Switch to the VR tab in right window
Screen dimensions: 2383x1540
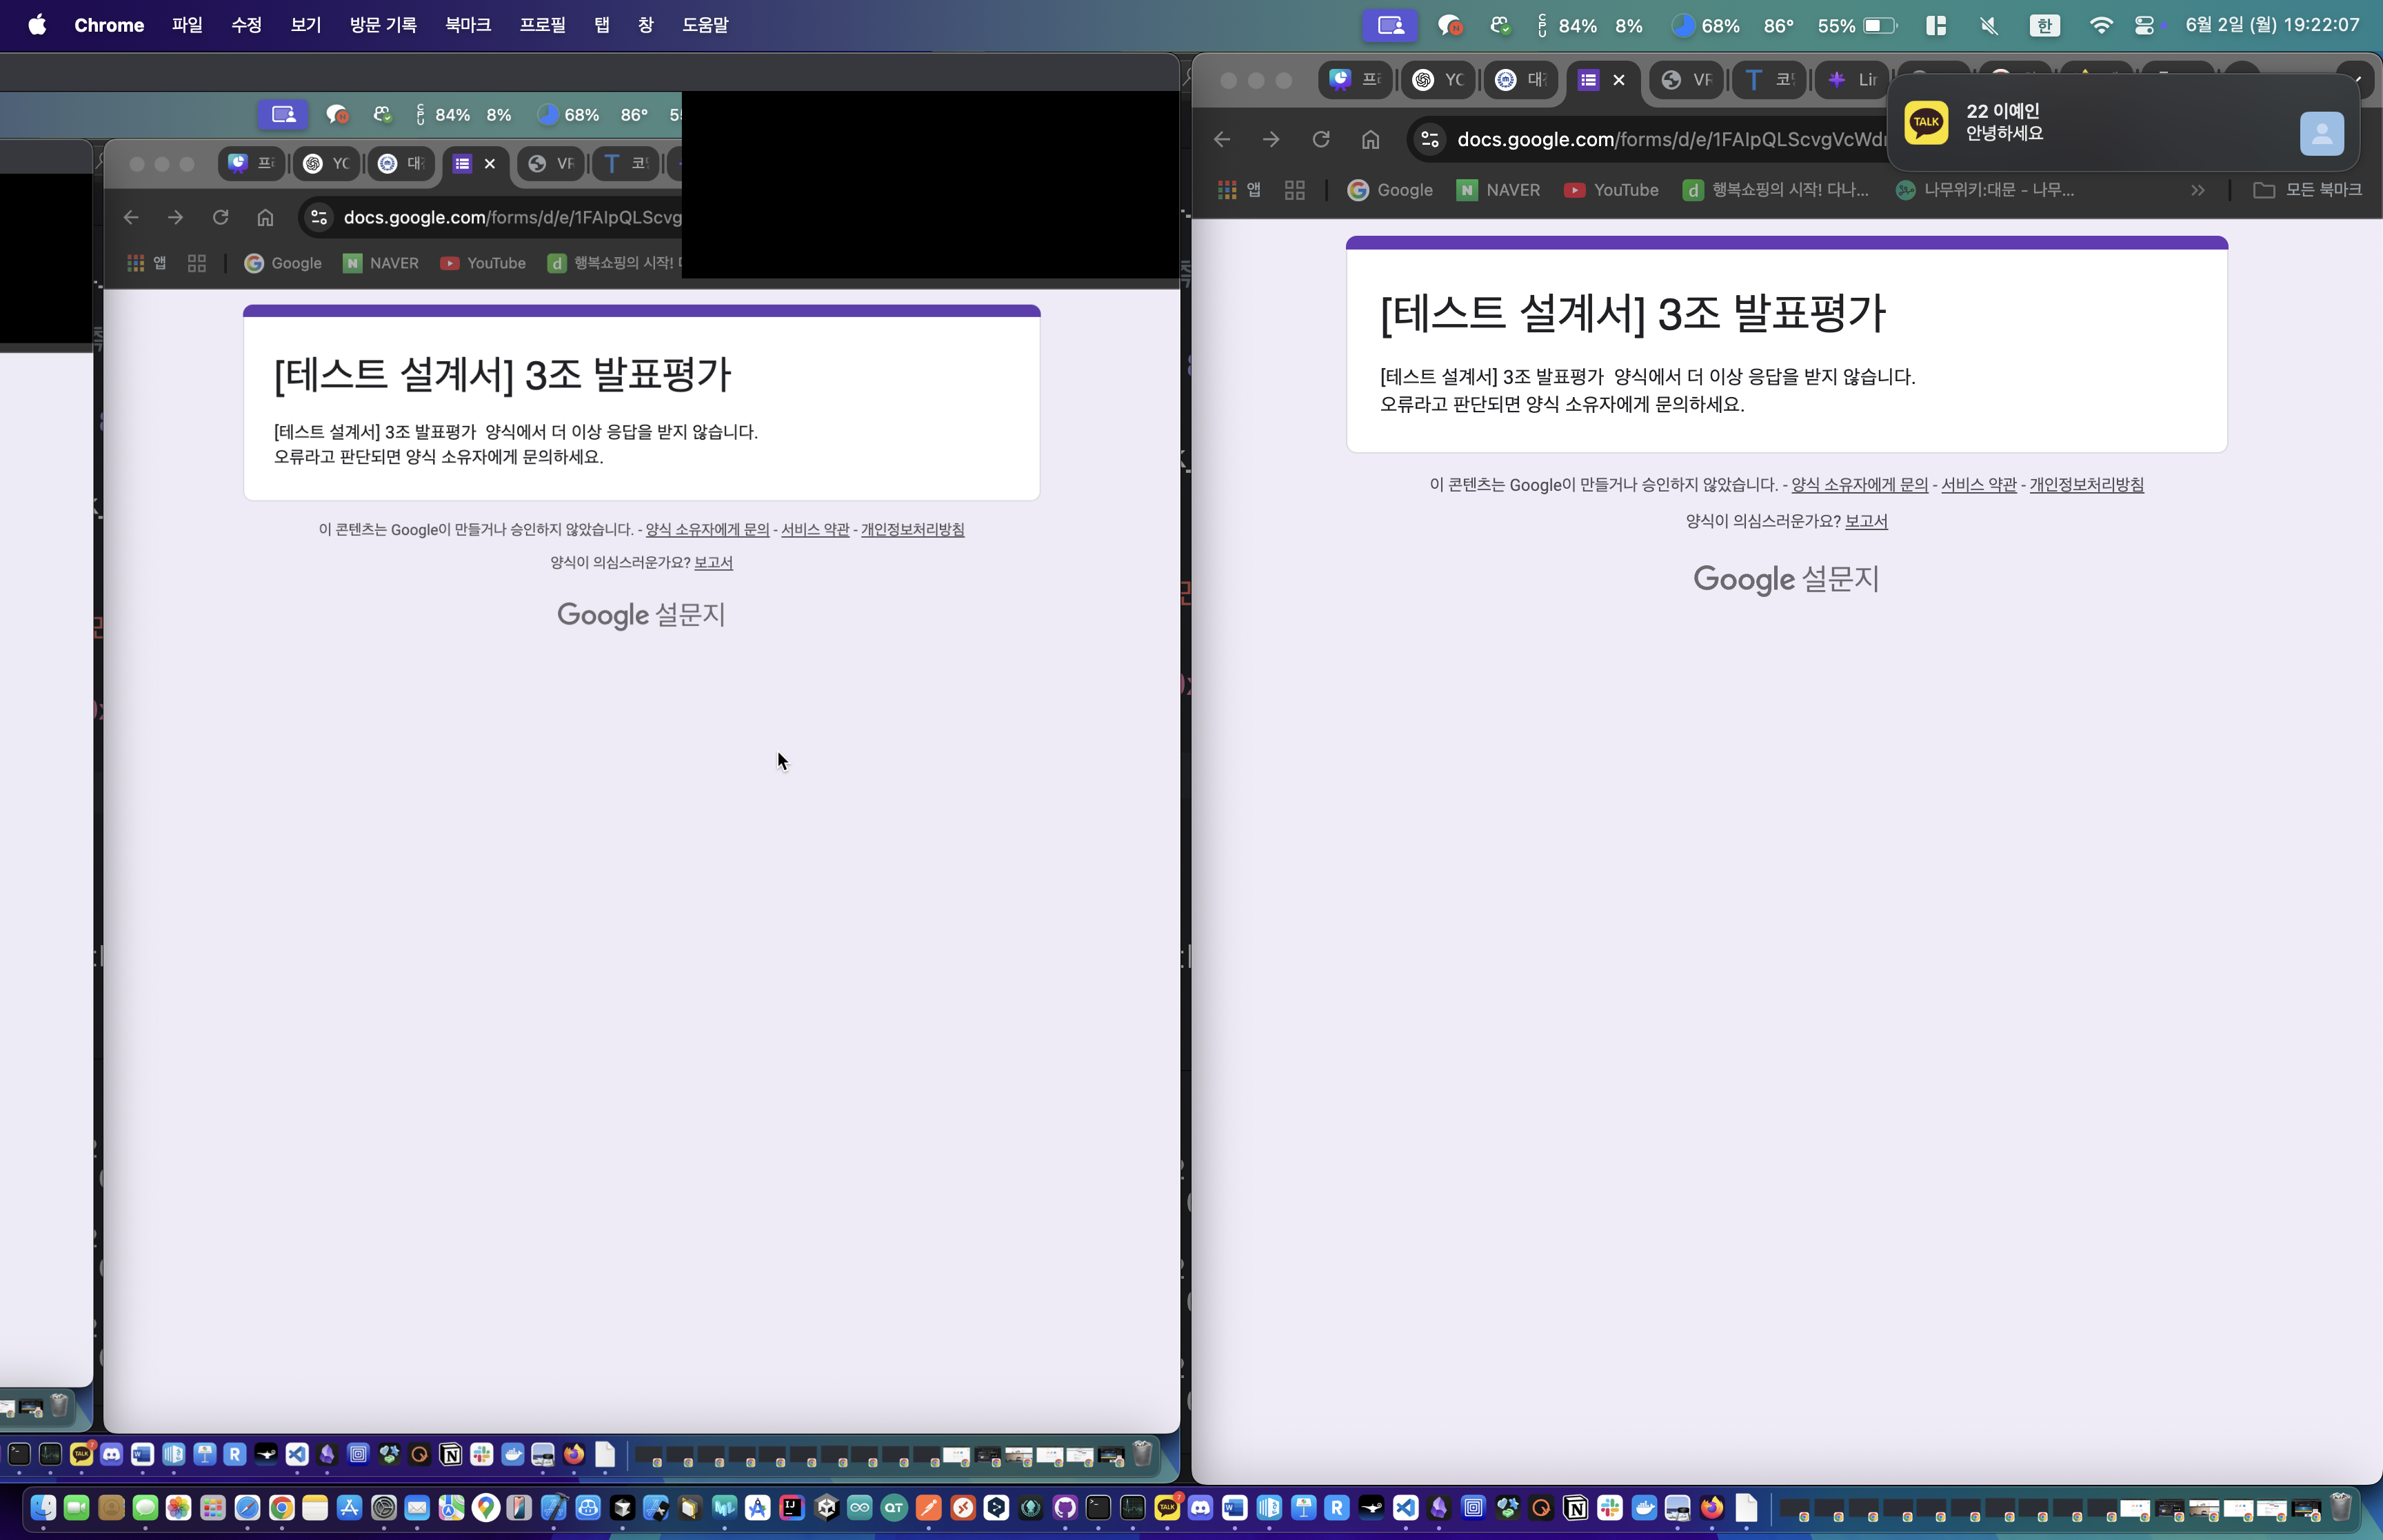1686,80
